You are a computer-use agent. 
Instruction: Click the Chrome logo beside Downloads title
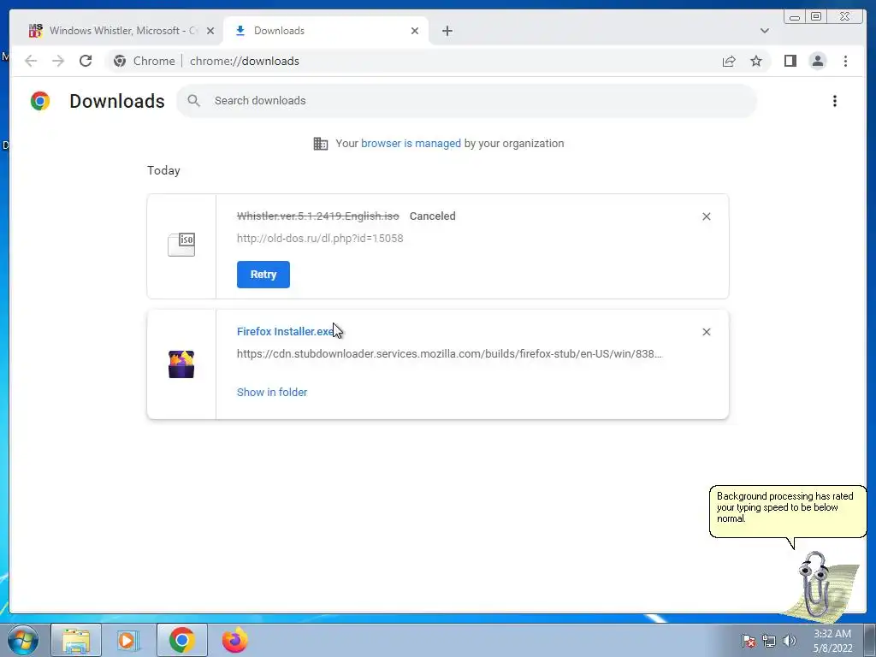pyautogui.click(x=40, y=101)
